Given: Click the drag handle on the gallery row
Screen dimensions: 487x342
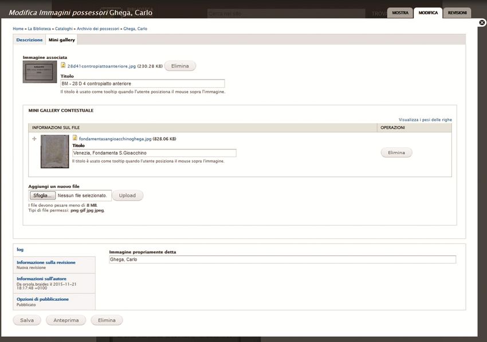Looking at the screenshot, I should pos(34,139).
